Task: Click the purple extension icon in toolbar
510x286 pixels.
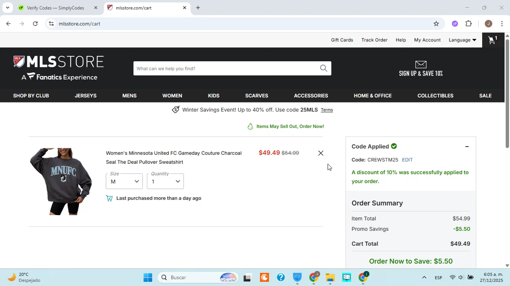Action: (x=455, y=24)
